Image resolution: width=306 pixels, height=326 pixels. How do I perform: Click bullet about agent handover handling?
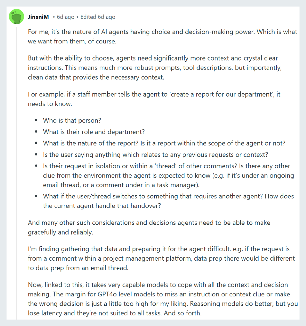[x=168, y=201]
